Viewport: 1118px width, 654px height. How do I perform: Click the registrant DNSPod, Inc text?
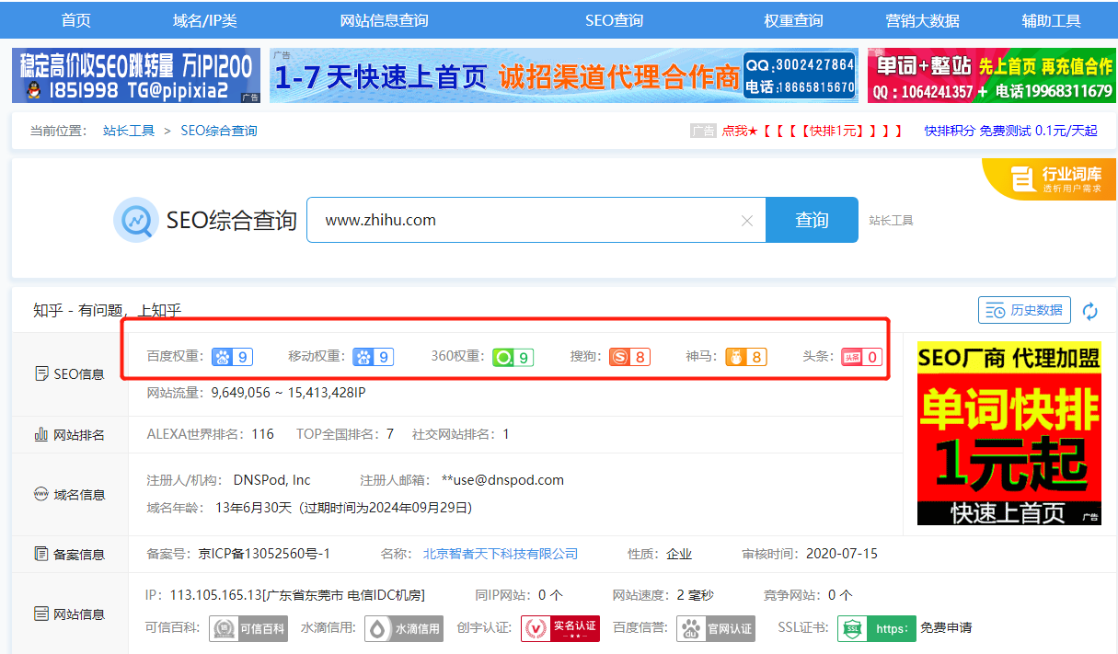pos(272,480)
